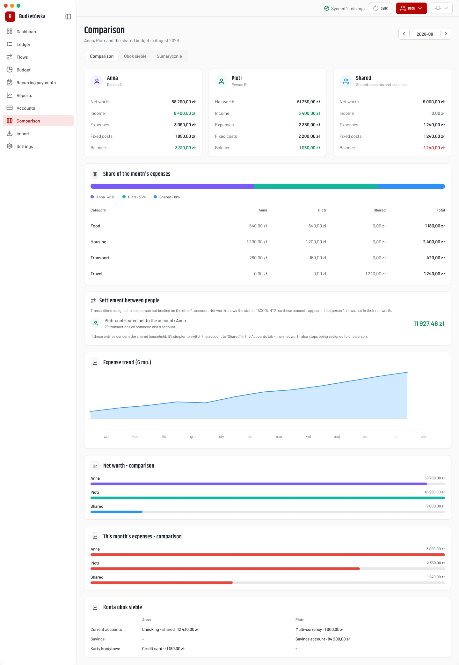Click the Shared 19% legend dot
The width and height of the screenshot is (459, 665).
coord(155,197)
